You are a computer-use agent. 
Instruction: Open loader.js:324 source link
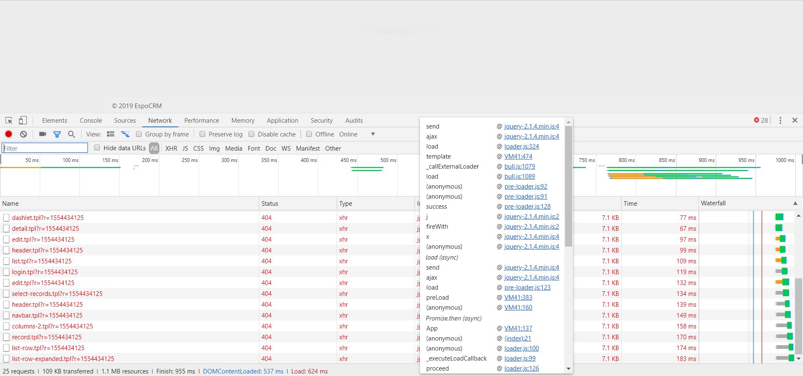(522, 146)
